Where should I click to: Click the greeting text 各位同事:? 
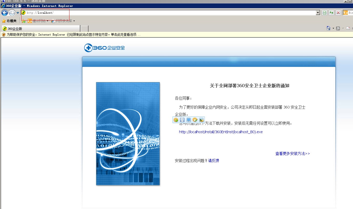pos(183,98)
